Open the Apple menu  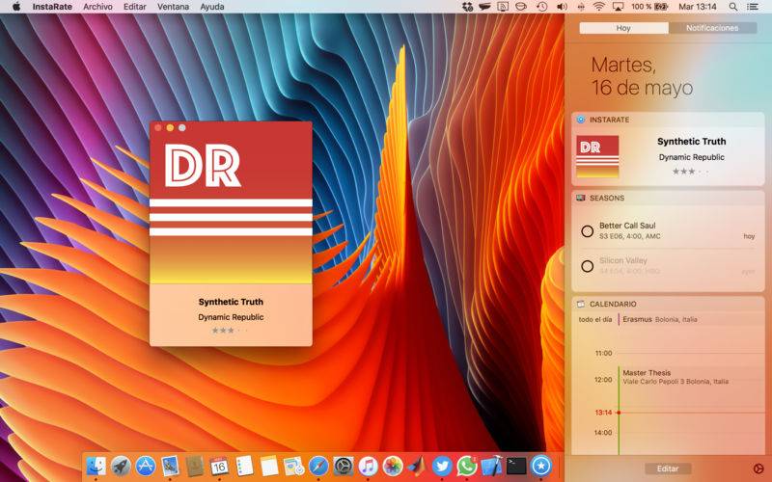[x=15, y=7]
